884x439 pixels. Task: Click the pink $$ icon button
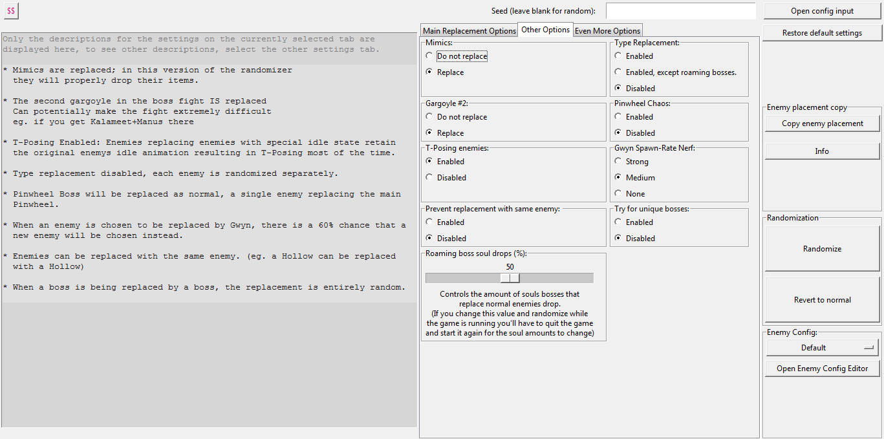10,11
